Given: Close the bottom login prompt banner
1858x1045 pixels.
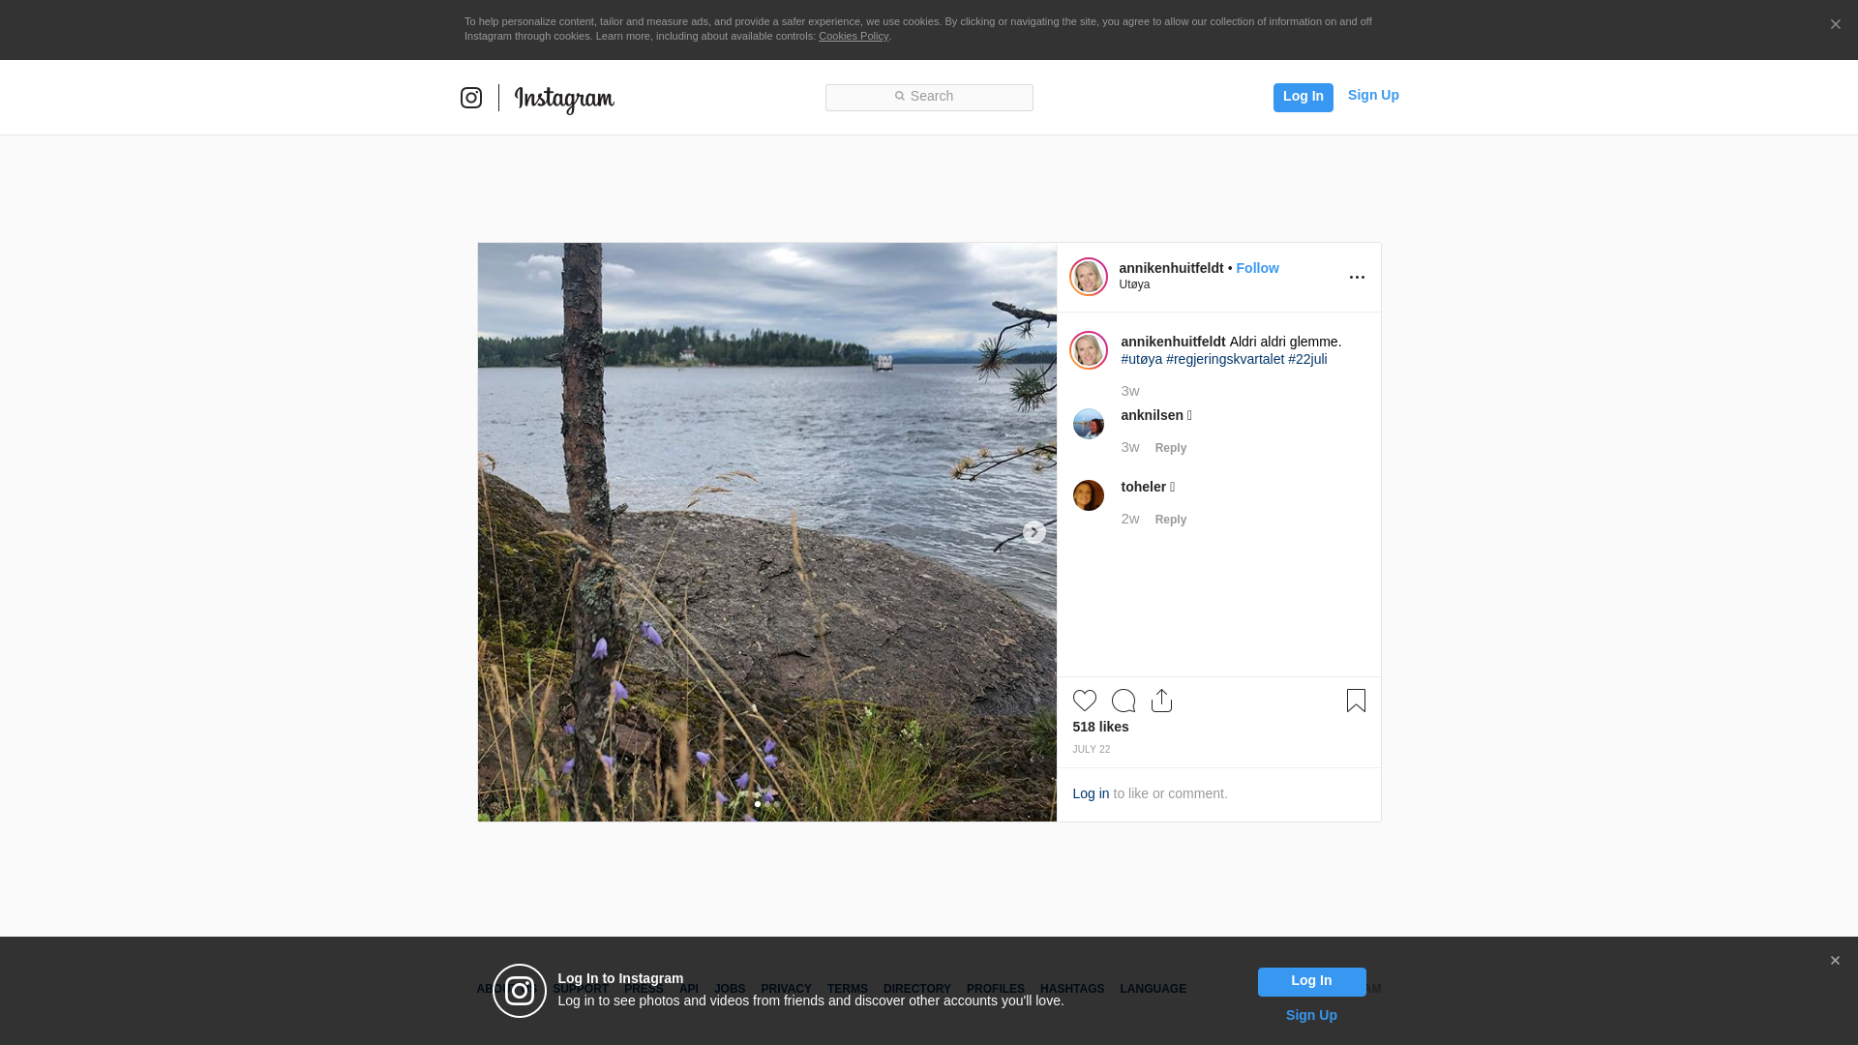Looking at the screenshot, I should pos(1835,961).
